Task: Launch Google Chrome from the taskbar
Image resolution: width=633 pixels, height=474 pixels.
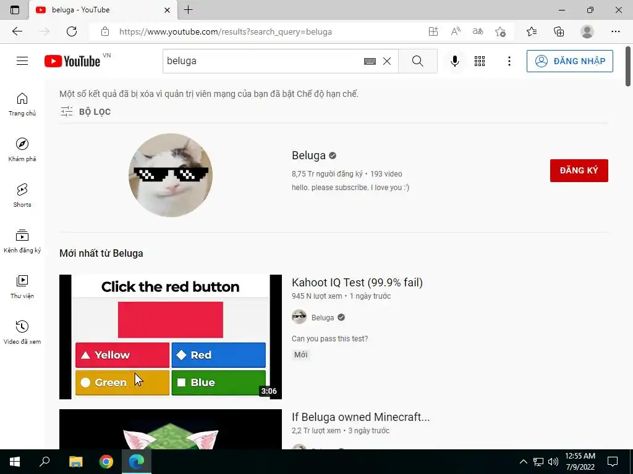Action: tap(106, 462)
